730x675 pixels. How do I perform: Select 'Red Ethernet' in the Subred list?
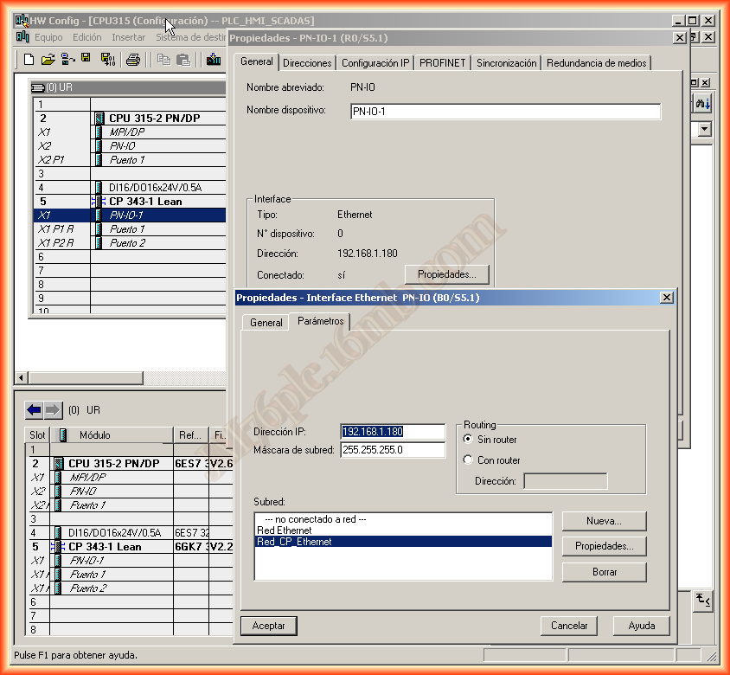285,530
